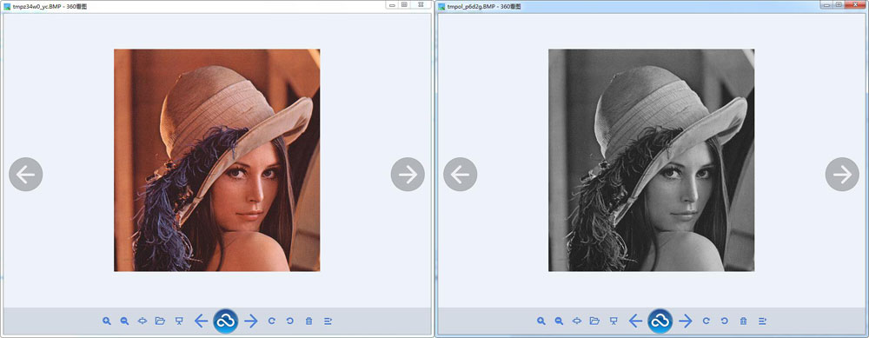The image size is (869, 338).
Task: Delete the grayscale image with trash icon
Action: pyautogui.click(x=743, y=321)
